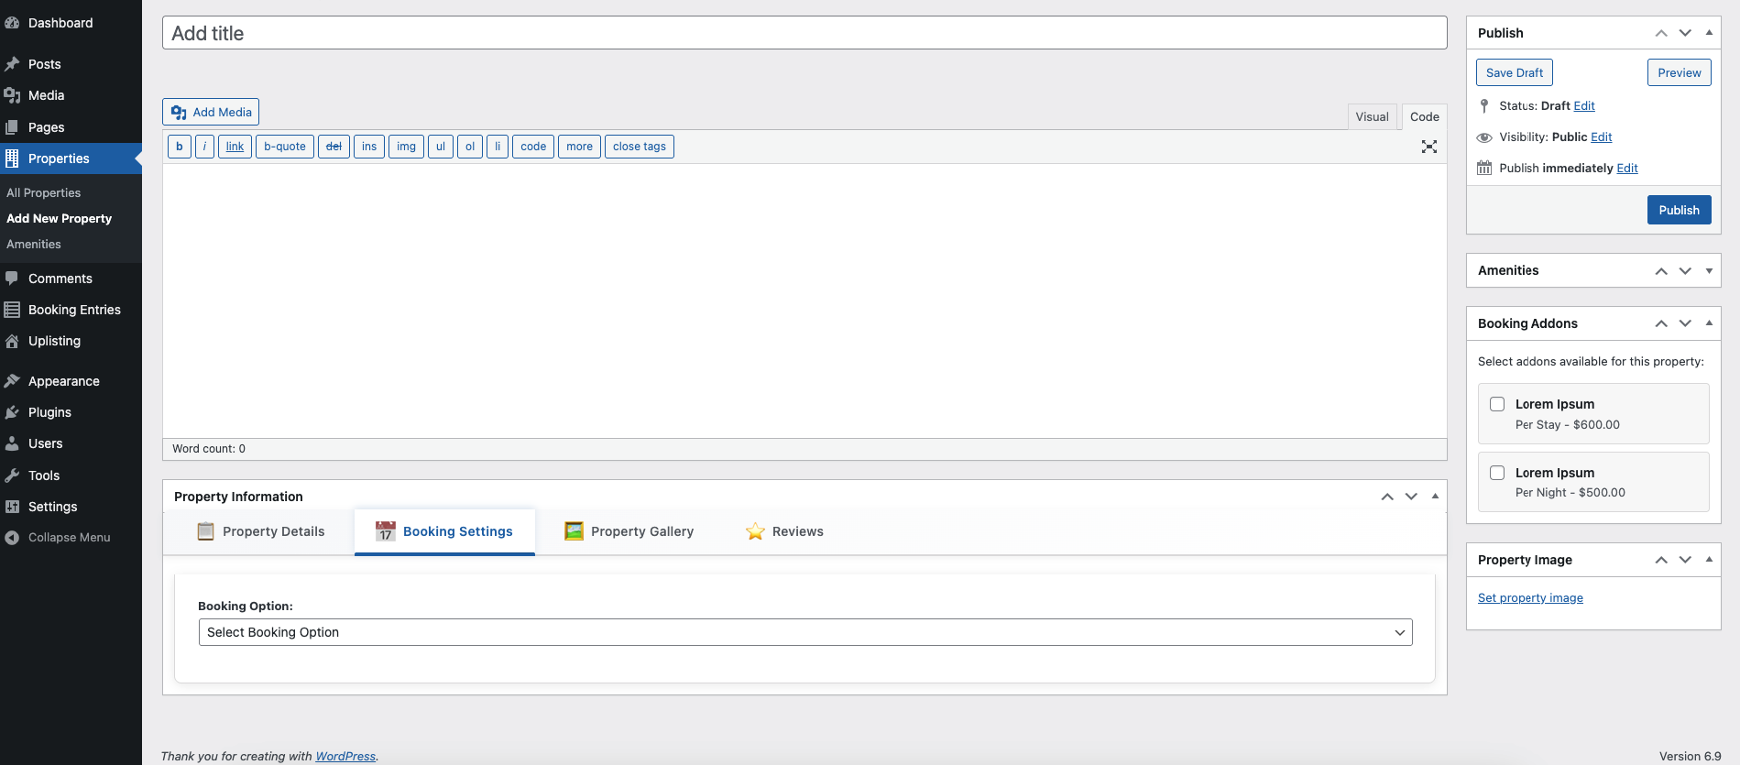Edit the Visibility setting link
Screen dimensions: 1740x765
[x=1602, y=137]
